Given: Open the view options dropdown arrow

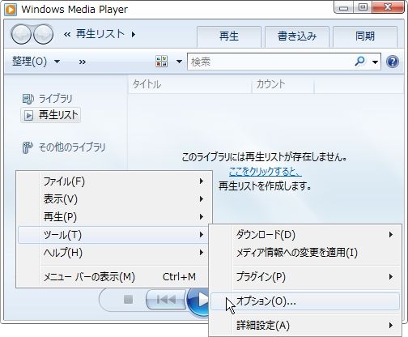Looking at the screenshot, I should click(x=179, y=62).
